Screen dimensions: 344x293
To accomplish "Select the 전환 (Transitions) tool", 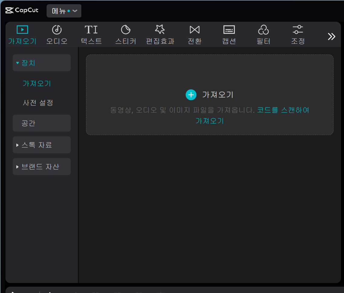I will pos(194,34).
